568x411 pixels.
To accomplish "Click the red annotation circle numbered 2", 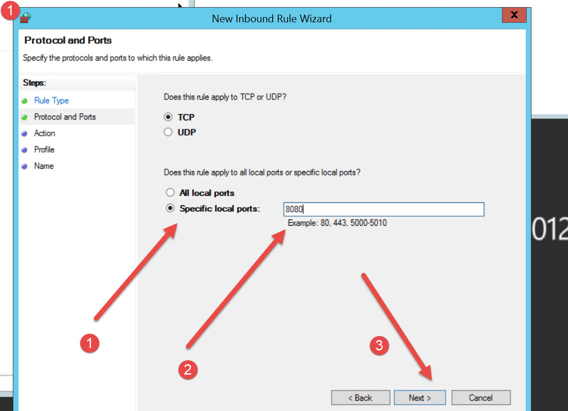I will tap(188, 369).
